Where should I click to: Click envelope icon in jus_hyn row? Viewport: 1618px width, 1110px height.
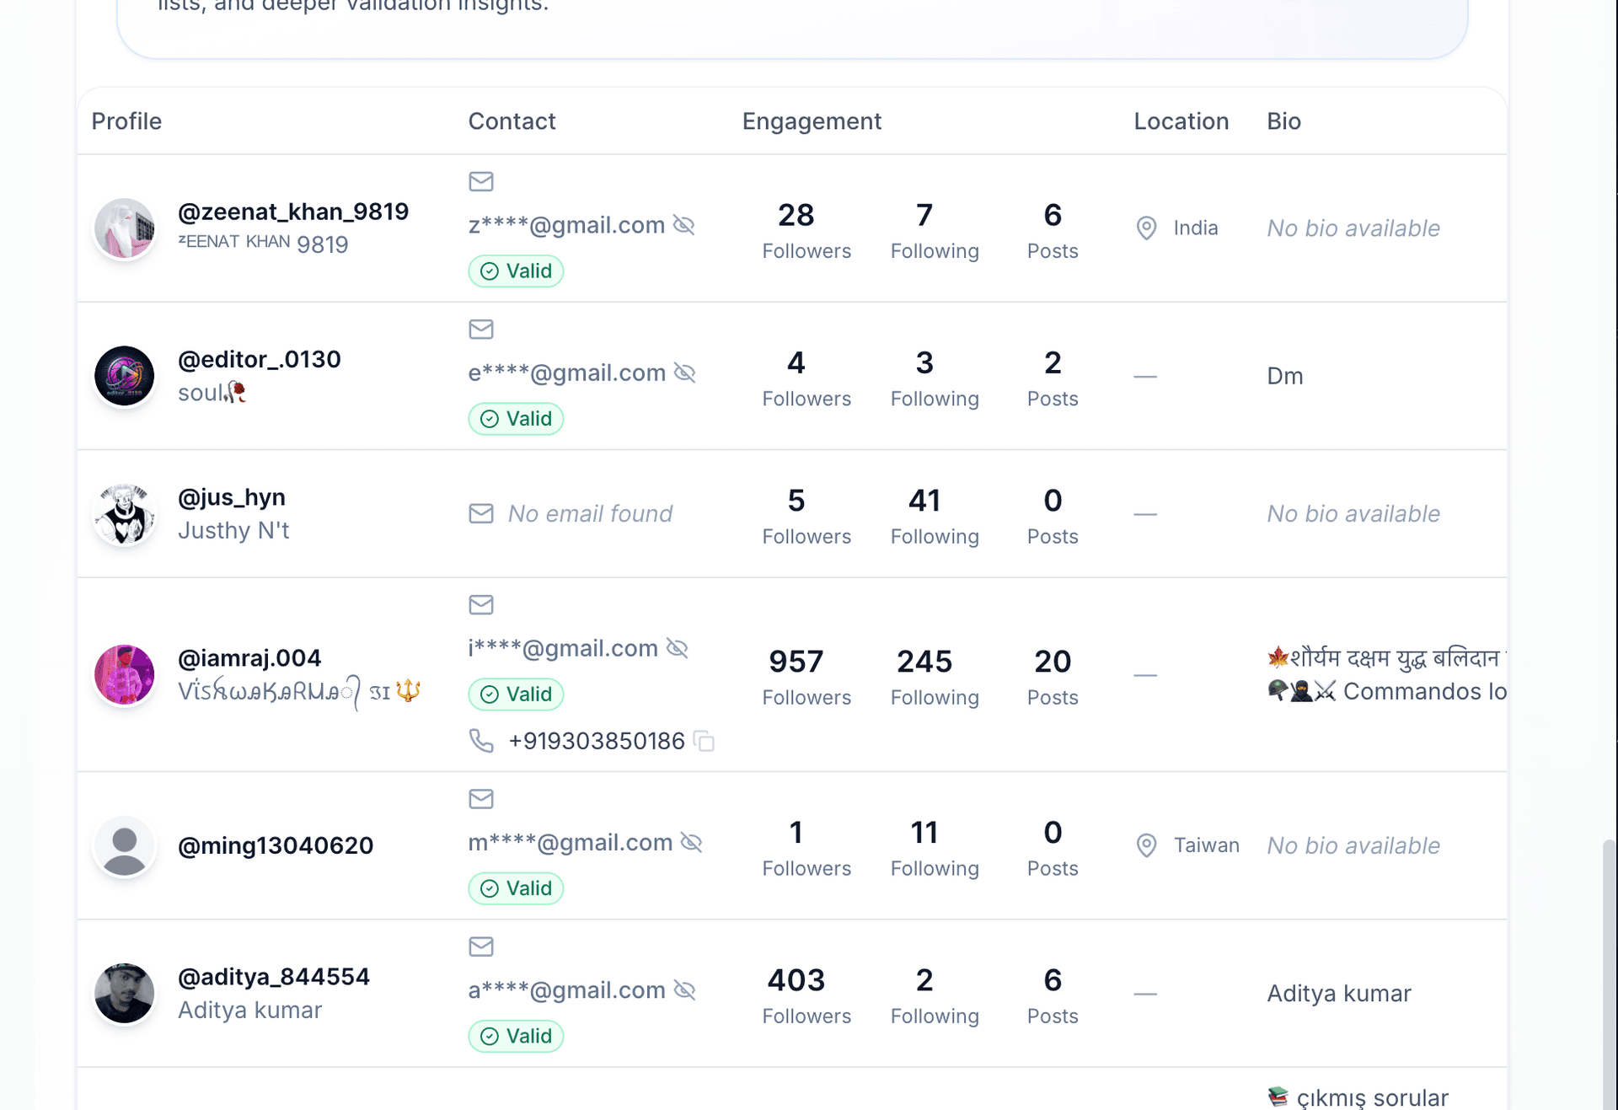coord(481,513)
